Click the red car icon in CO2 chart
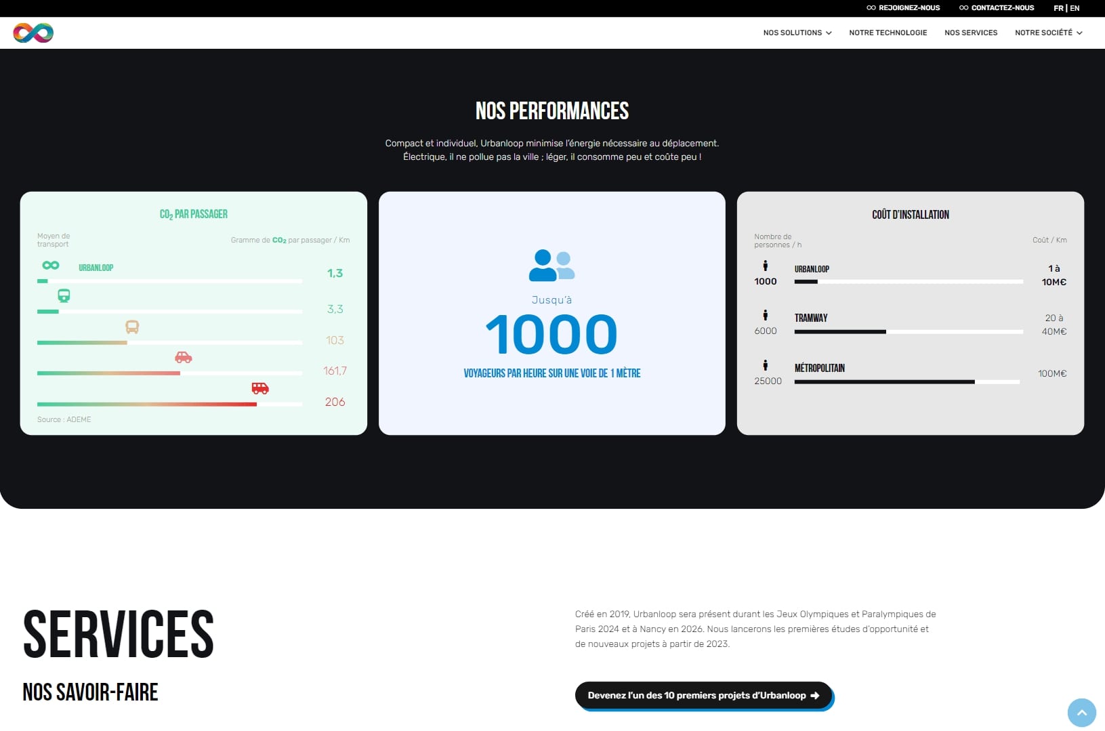Screen dimensions: 1105x731 pyautogui.click(x=184, y=357)
